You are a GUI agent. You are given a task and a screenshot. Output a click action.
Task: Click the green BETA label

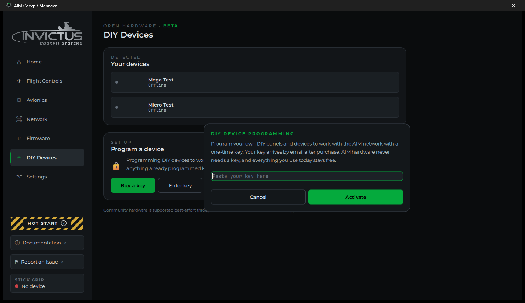(x=171, y=26)
